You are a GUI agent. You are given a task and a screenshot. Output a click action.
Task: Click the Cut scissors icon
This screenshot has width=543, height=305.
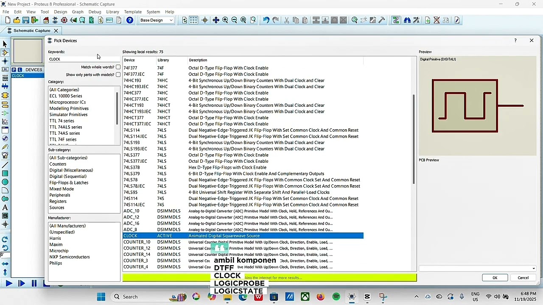coord(286,20)
